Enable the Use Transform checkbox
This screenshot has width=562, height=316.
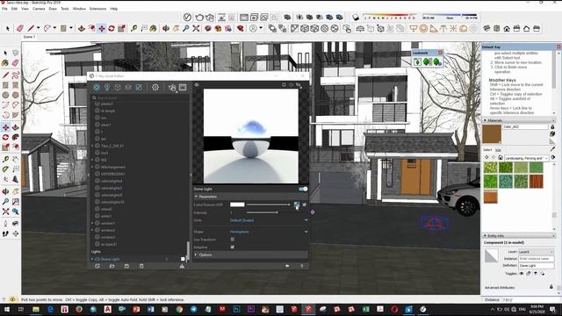point(232,240)
